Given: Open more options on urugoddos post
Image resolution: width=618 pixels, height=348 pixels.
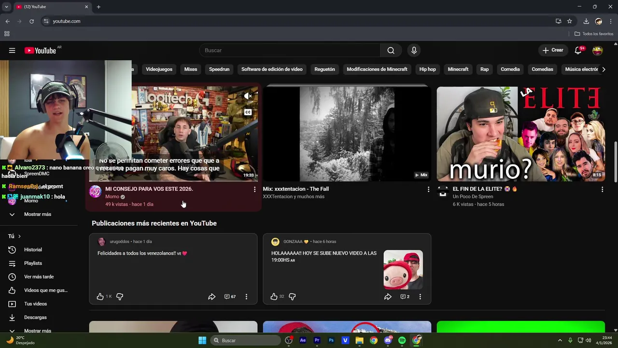Looking at the screenshot, I should (x=246, y=296).
